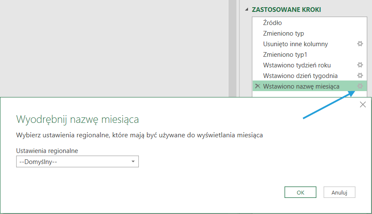The image size is (372, 214).
Task: Open gear settings for Wstawiono dzień tygodnia
Action: coord(360,75)
